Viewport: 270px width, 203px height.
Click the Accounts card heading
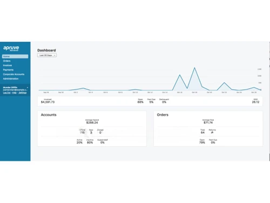tap(49, 115)
